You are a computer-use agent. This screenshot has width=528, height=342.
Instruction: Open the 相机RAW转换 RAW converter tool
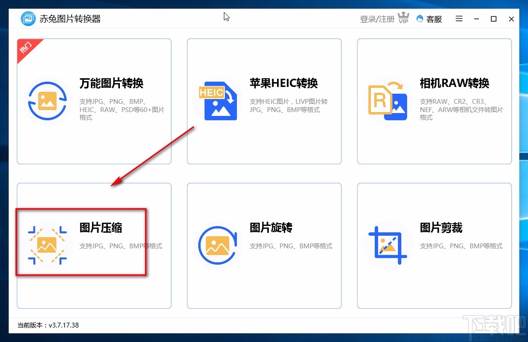[x=387, y=101]
